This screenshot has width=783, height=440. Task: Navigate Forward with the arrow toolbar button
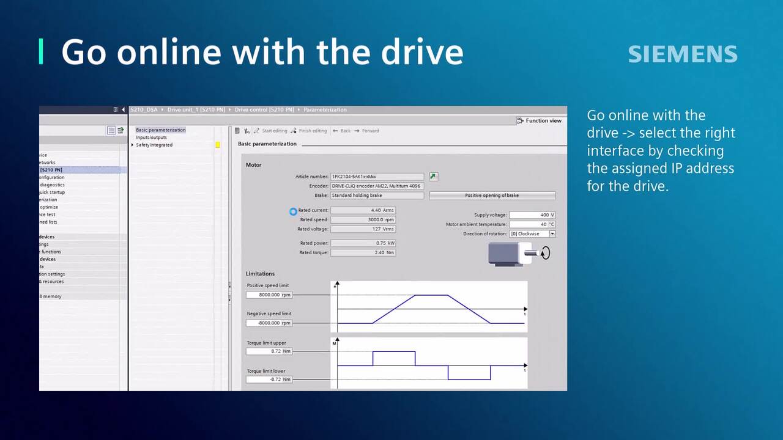pos(367,131)
